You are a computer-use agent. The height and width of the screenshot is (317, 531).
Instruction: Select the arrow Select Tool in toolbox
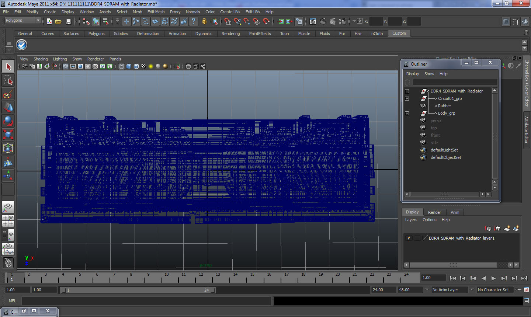point(8,67)
